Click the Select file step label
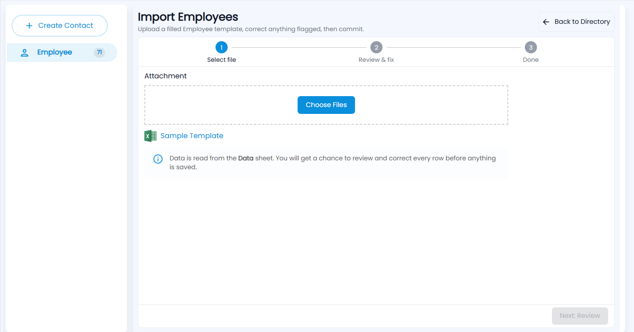The height and width of the screenshot is (332, 634). tap(222, 60)
